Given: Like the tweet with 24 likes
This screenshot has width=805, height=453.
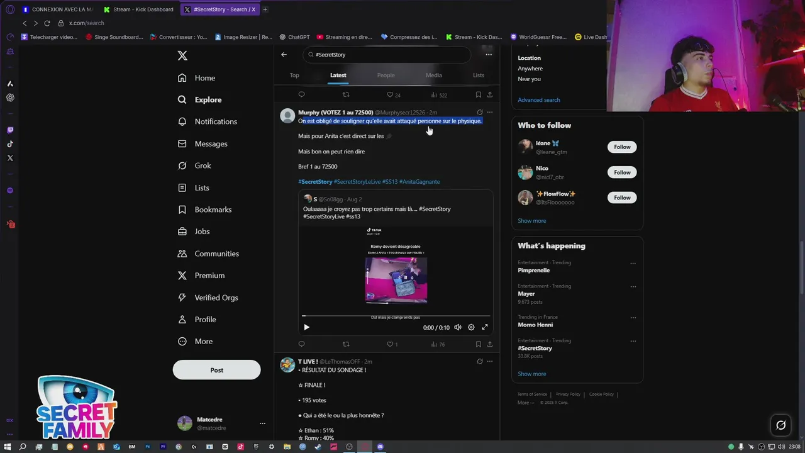Looking at the screenshot, I should point(393,95).
